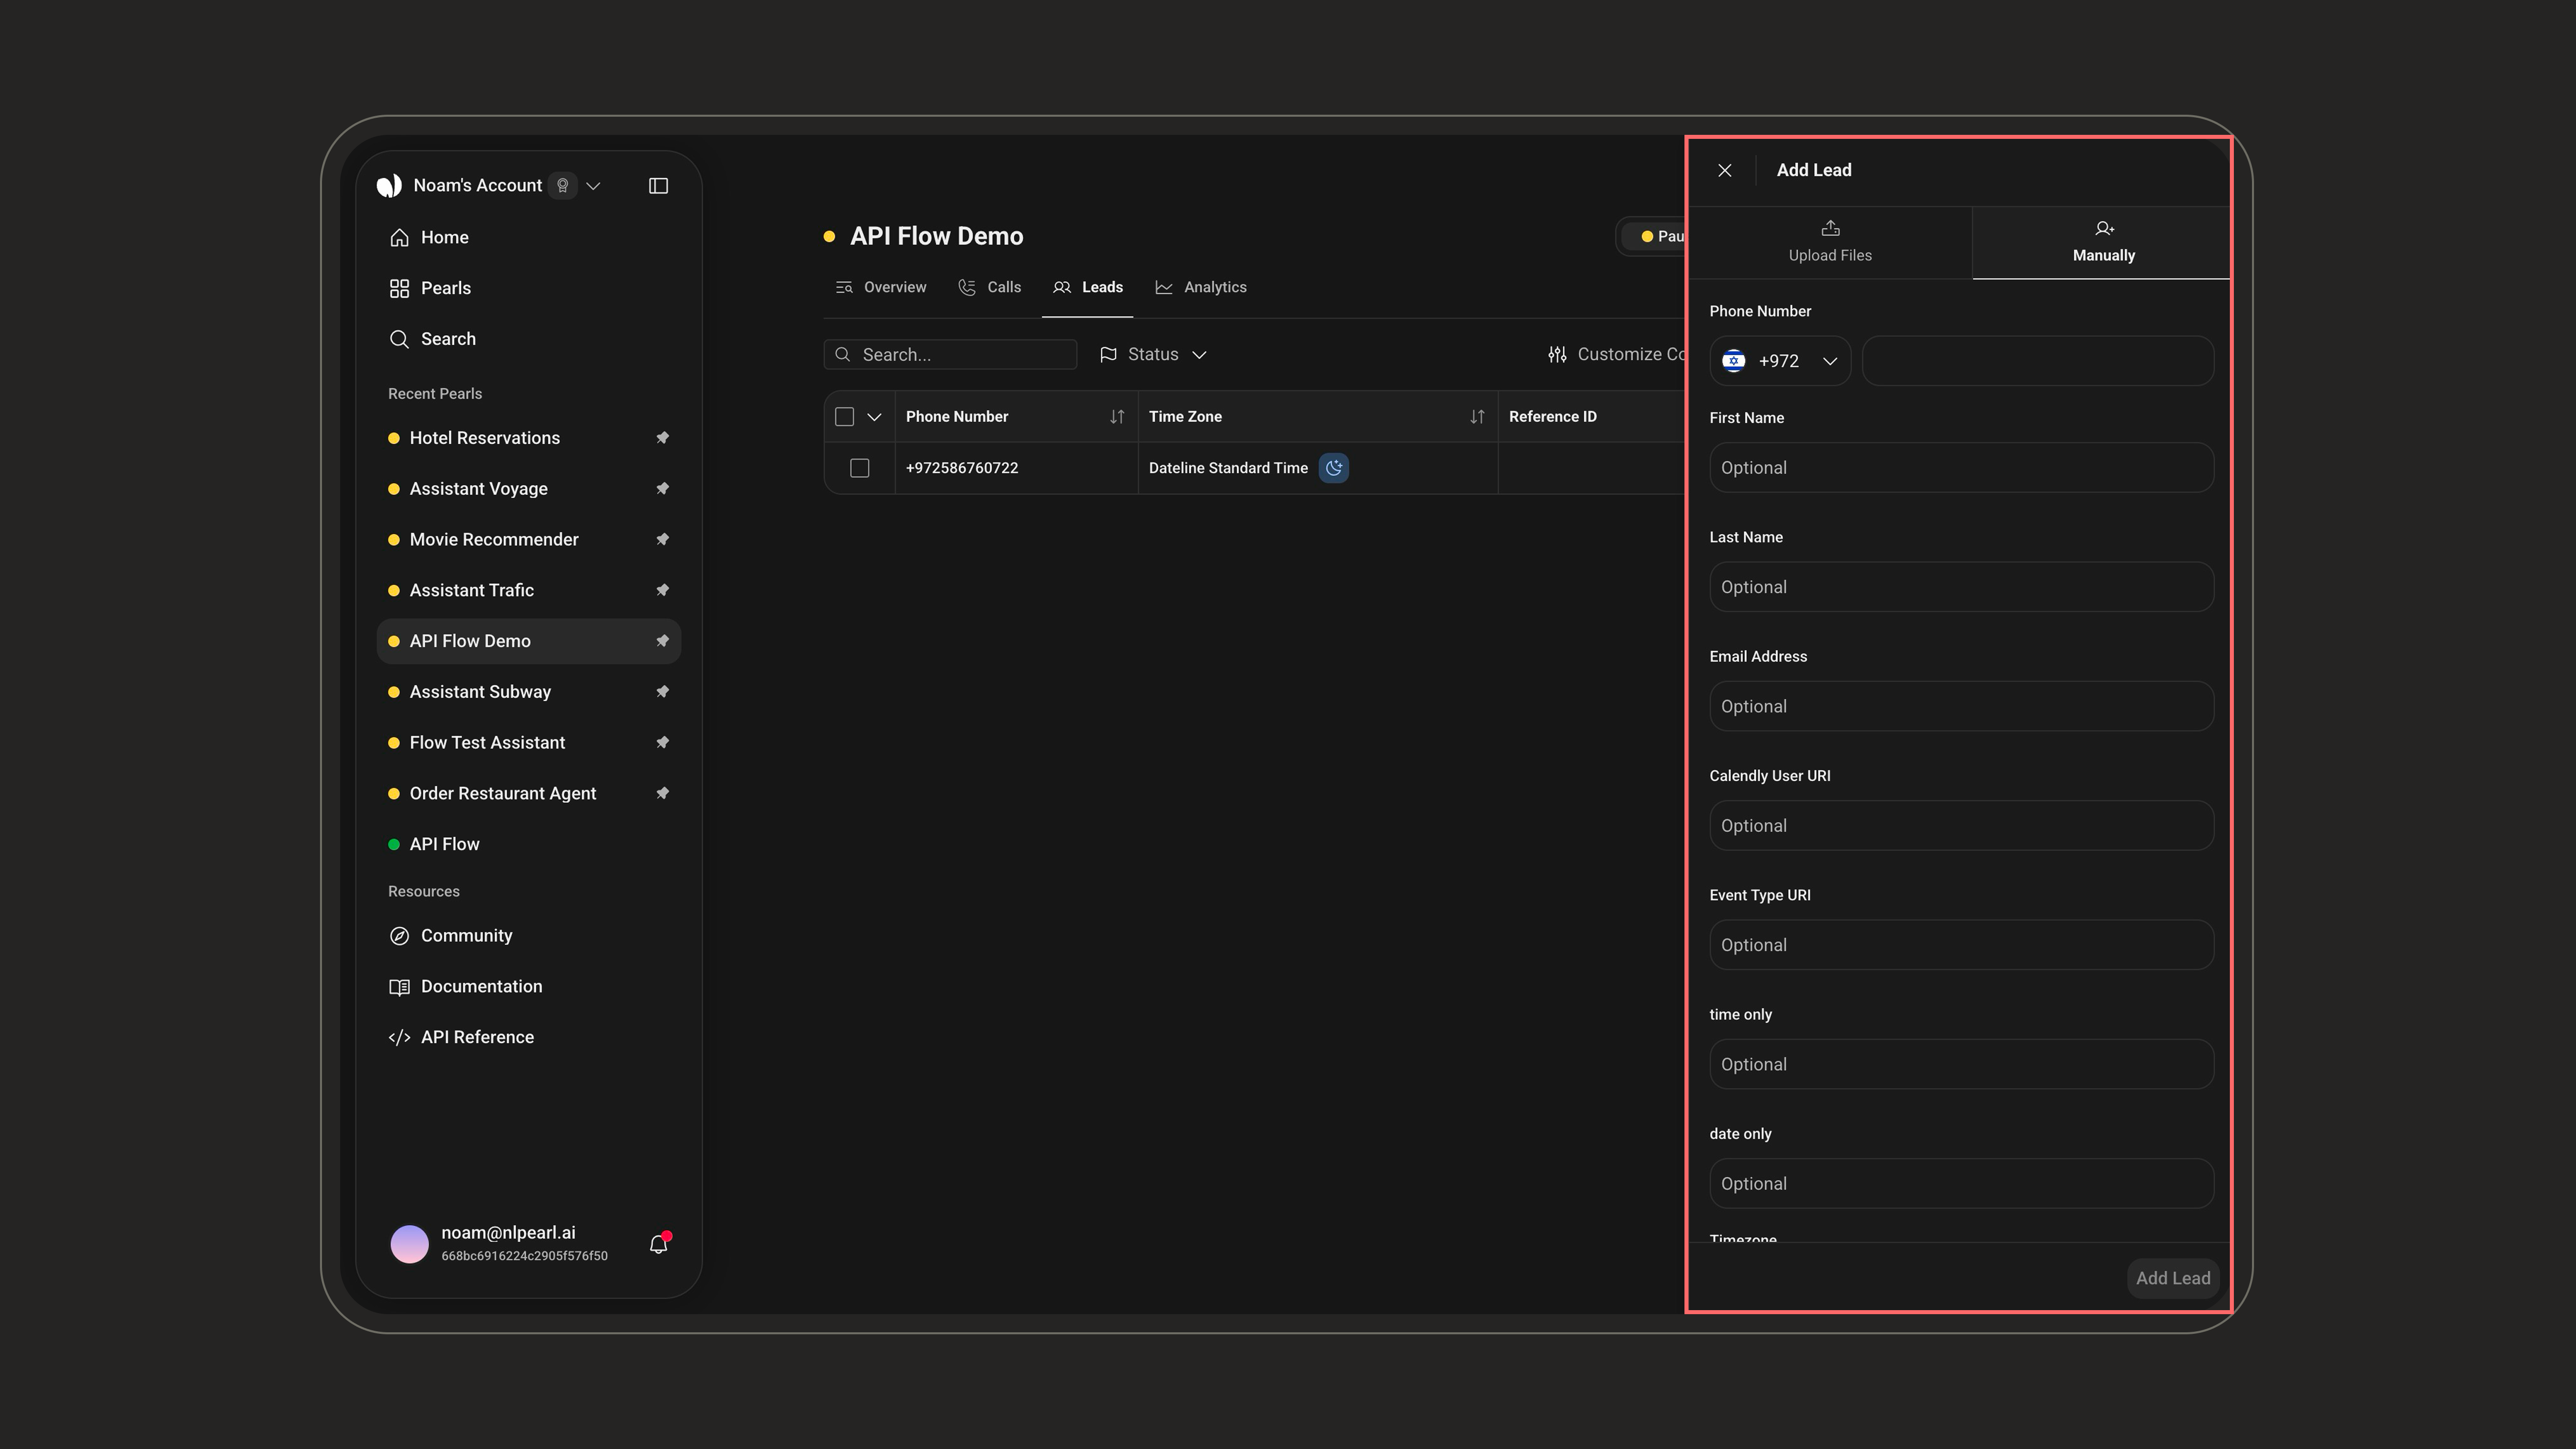Focus the Last Name field
Image resolution: width=2576 pixels, height=1449 pixels.
[x=1962, y=587]
